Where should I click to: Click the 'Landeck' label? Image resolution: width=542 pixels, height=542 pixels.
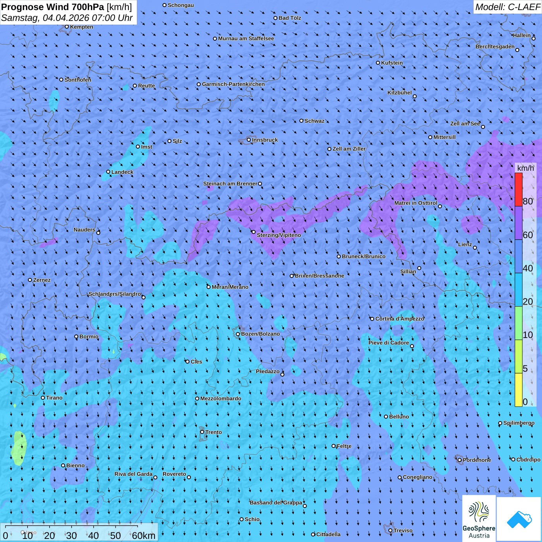122,172
